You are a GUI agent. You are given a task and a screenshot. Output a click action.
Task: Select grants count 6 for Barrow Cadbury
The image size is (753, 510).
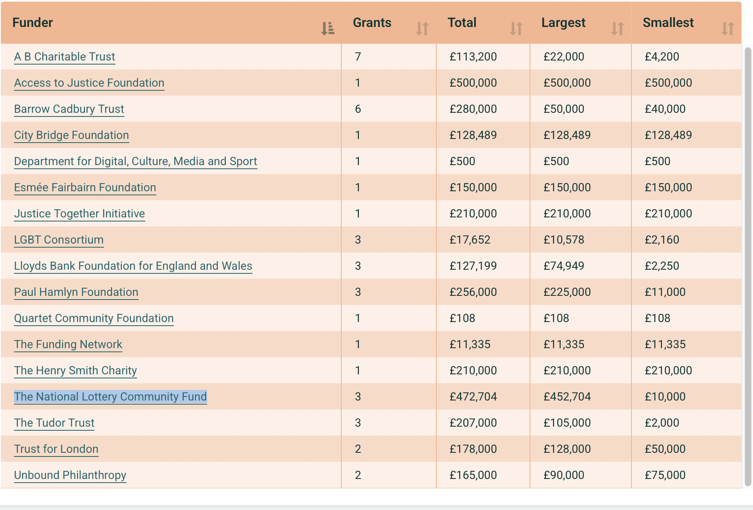358,109
